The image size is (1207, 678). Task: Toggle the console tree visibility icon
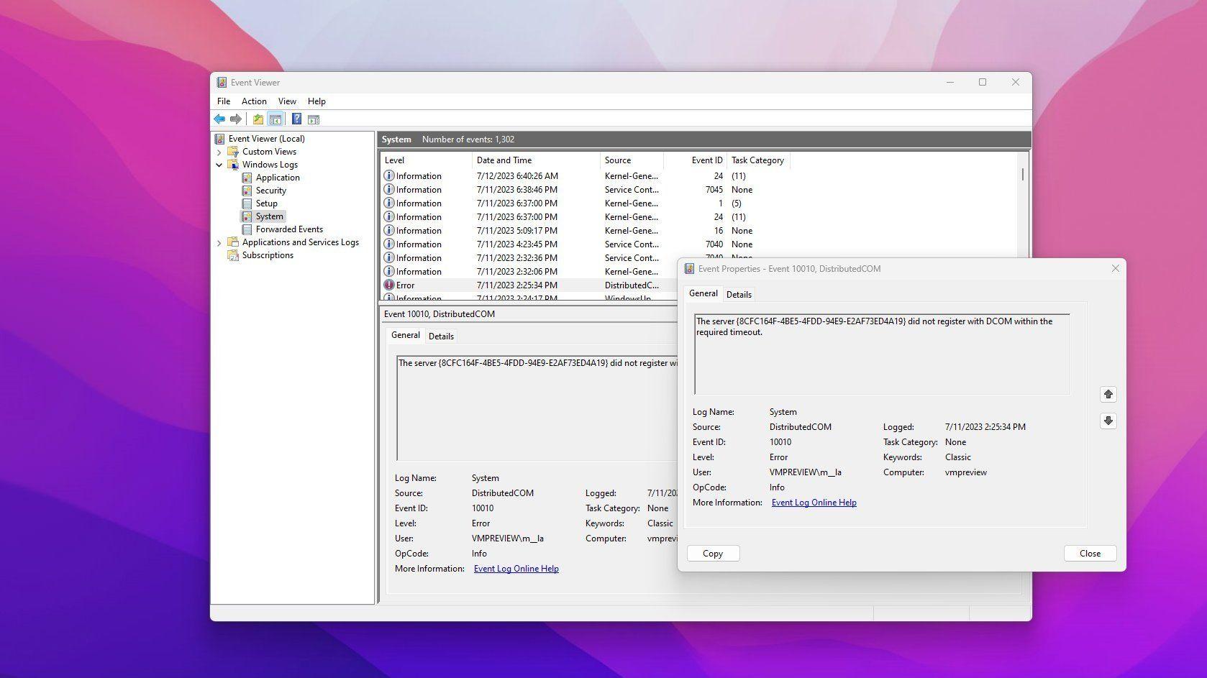click(275, 119)
